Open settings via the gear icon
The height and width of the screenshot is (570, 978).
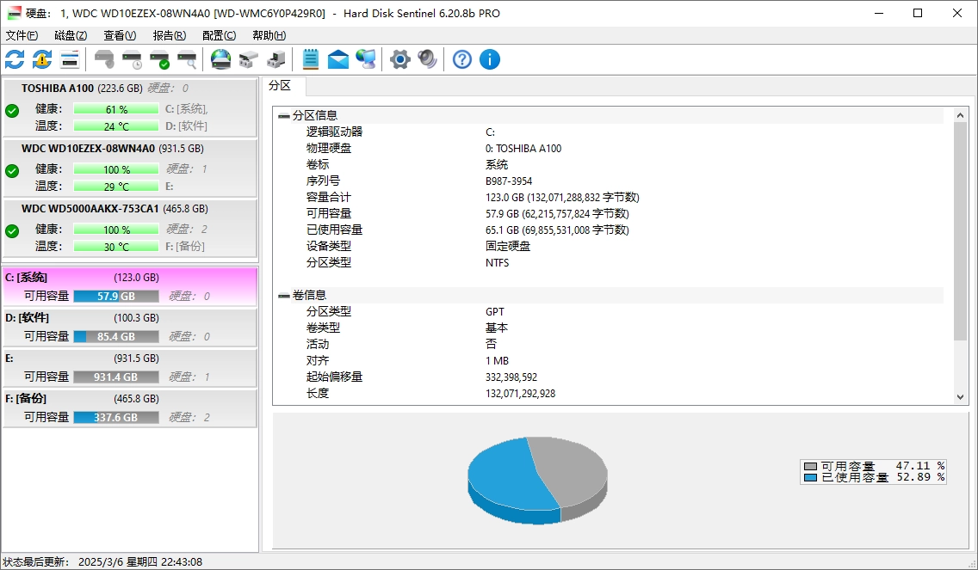point(399,59)
